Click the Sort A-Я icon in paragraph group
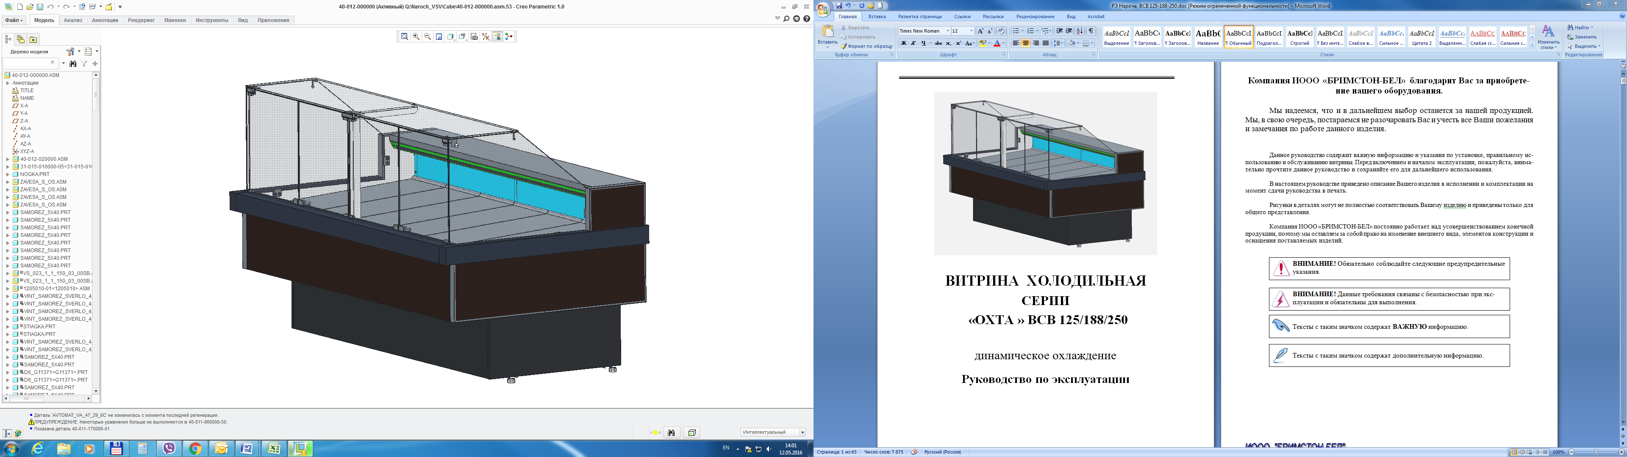1627x457 pixels. (x=1080, y=31)
